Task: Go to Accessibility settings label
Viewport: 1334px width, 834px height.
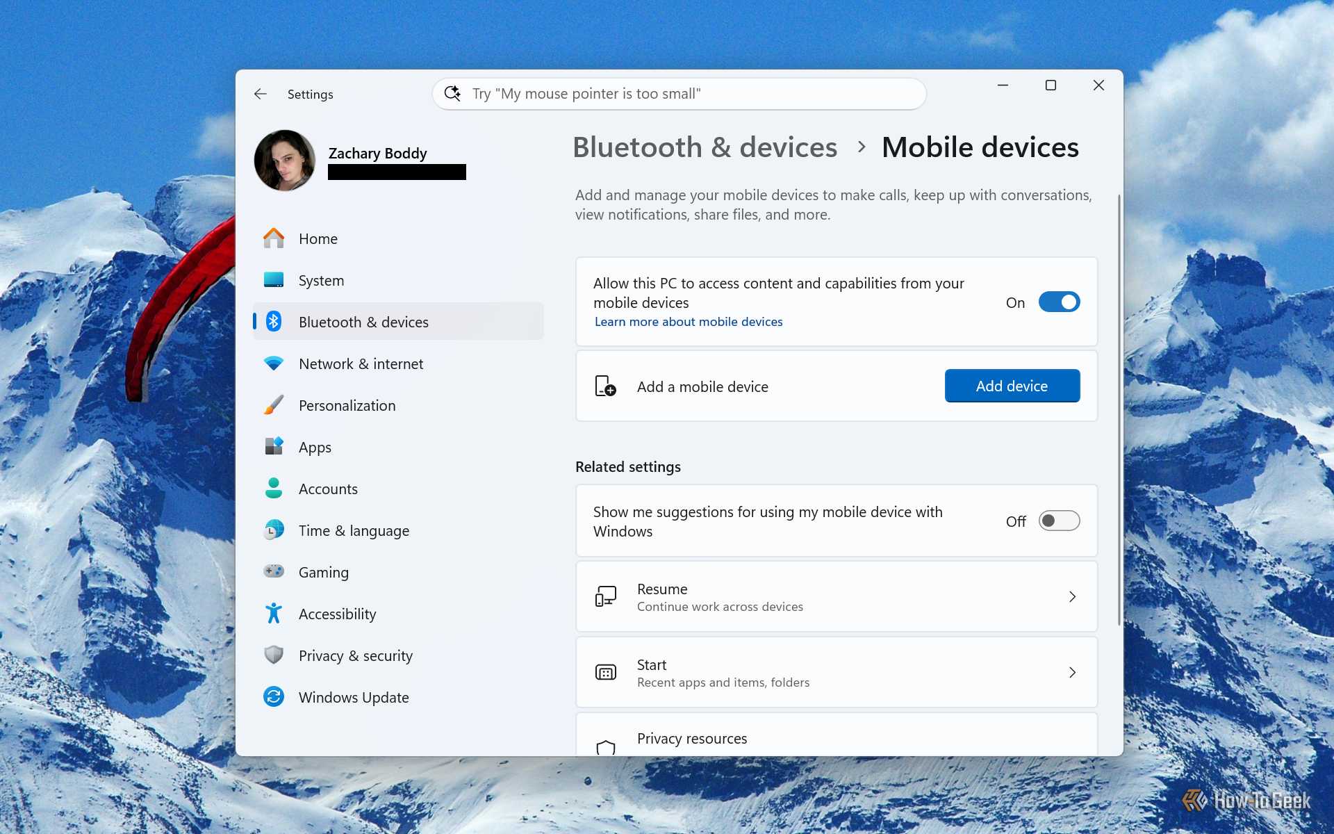Action: [x=337, y=614]
